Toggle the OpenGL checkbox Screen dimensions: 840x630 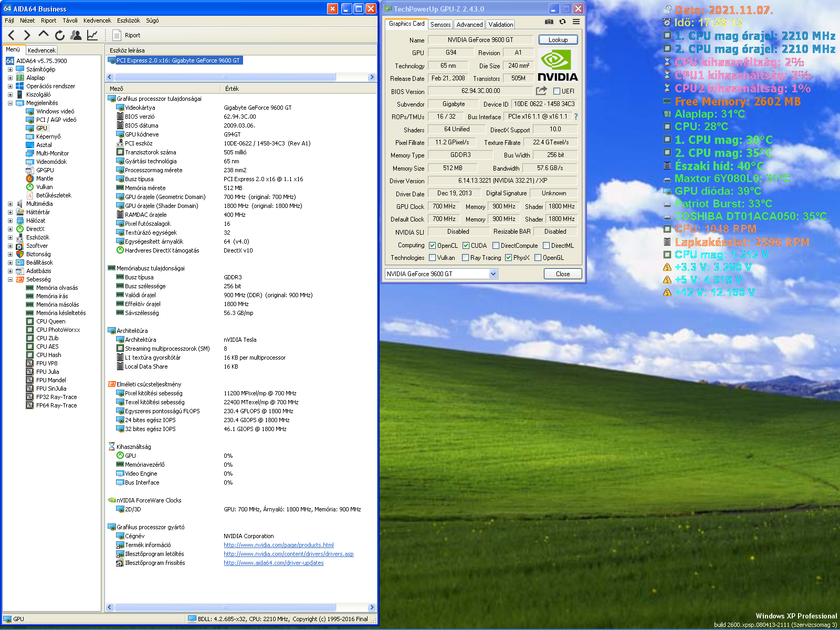[x=538, y=258]
